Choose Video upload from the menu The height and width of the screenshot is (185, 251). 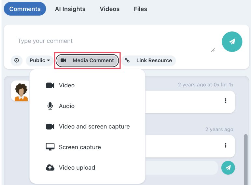tap(77, 168)
